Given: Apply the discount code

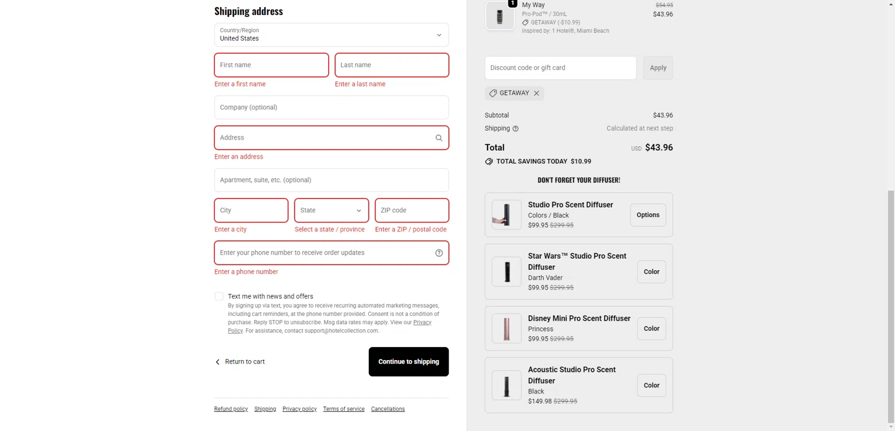Looking at the screenshot, I should pyautogui.click(x=658, y=68).
